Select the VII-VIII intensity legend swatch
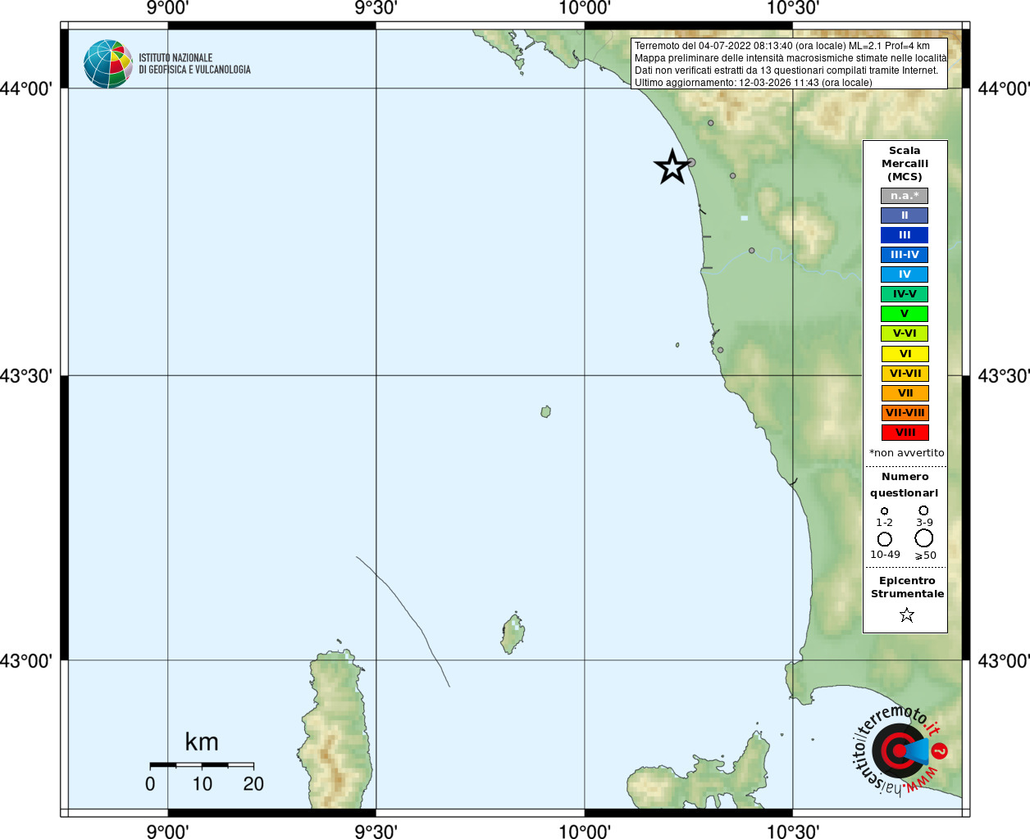This screenshot has height=839, width=1030. [x=905, y=413]
